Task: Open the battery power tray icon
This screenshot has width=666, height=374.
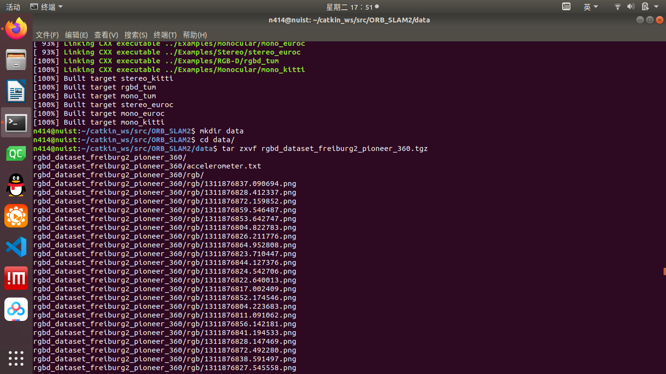Action: click(x=645, y=7)
